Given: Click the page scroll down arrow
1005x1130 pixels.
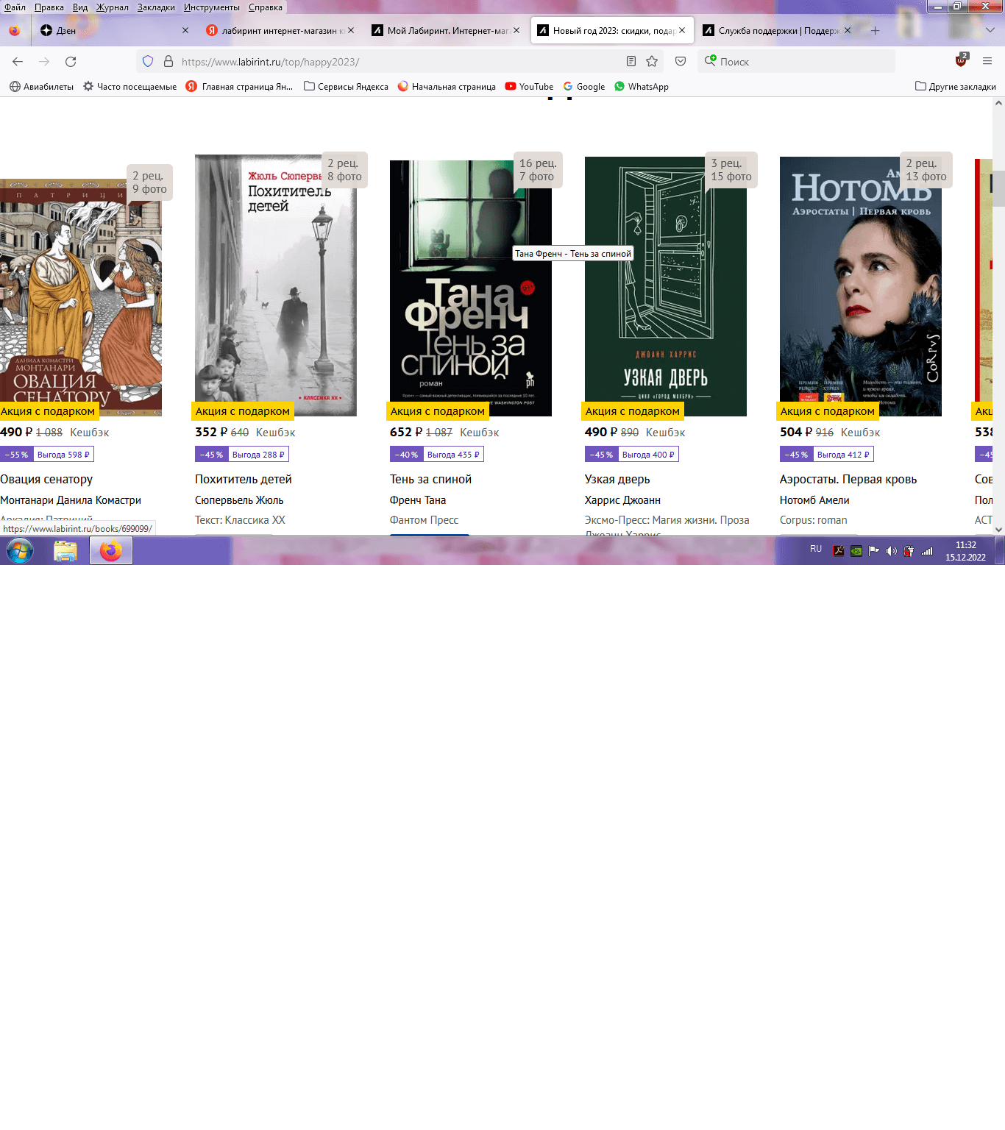Looking at the screenshot, I should pos(998,529).
